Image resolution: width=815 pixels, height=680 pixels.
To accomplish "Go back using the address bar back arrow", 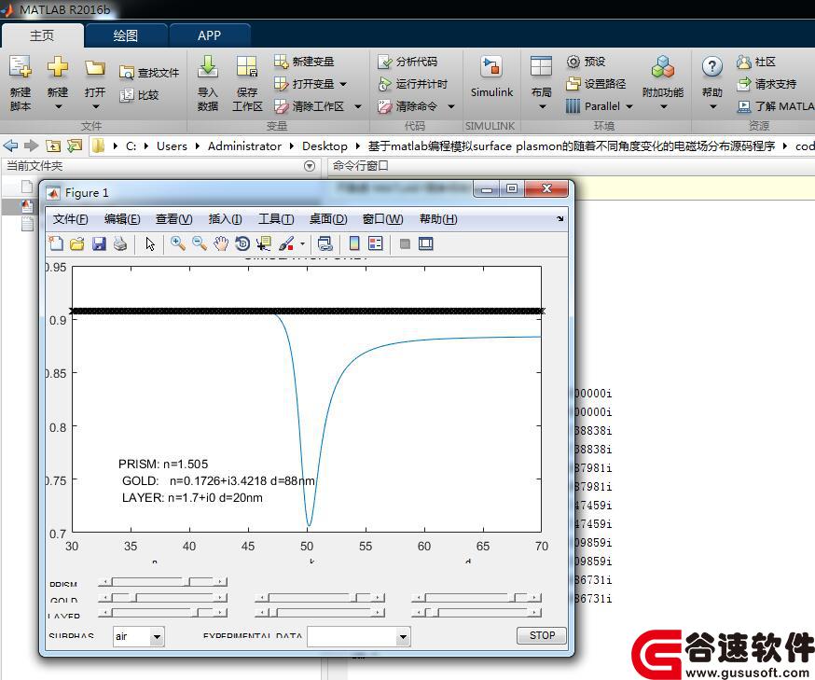I will click(x=10, y=146).
